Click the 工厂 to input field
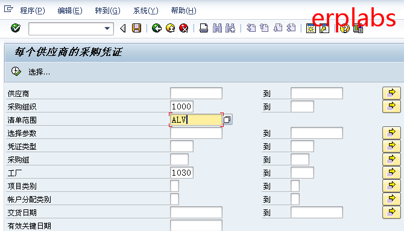404x231 pixels. pyautogui.click(x=302, y=173)
